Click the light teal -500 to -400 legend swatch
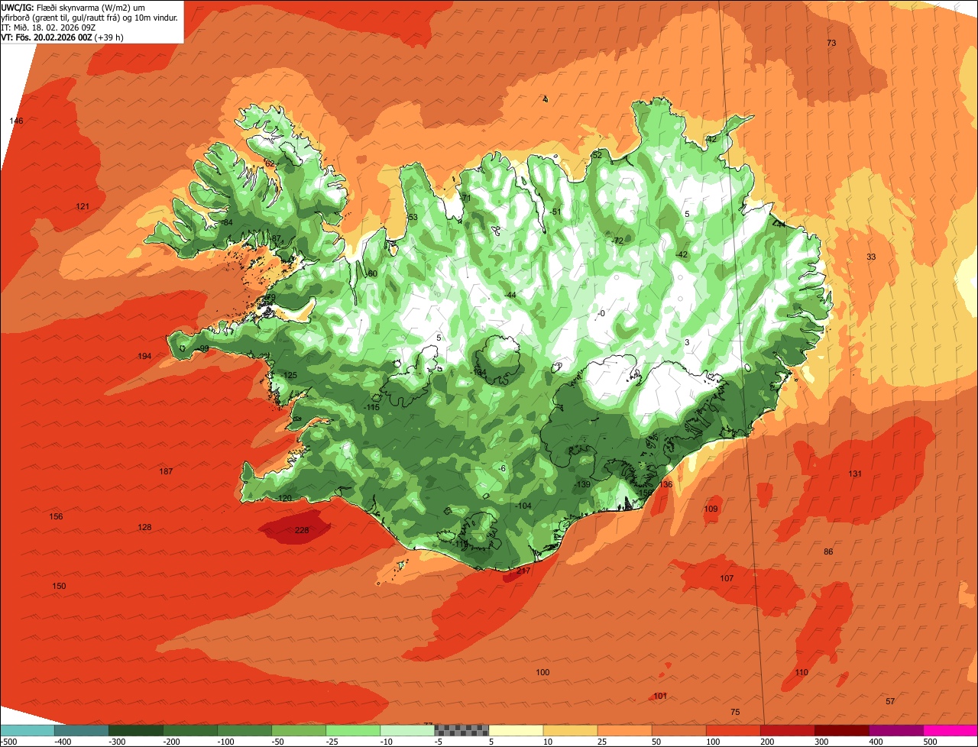Viewport: 978px width, 747px height. 27,730
